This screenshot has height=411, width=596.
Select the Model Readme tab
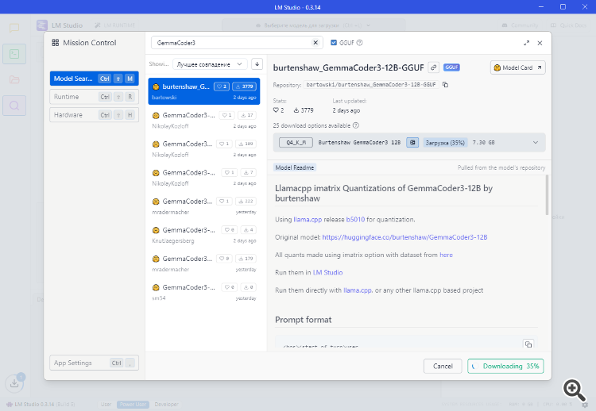(x=295, y=167)
